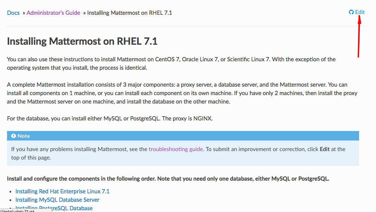Open Installing MySQL Database Server link
This screenshot has height=212, width=376.
point(57,200)
